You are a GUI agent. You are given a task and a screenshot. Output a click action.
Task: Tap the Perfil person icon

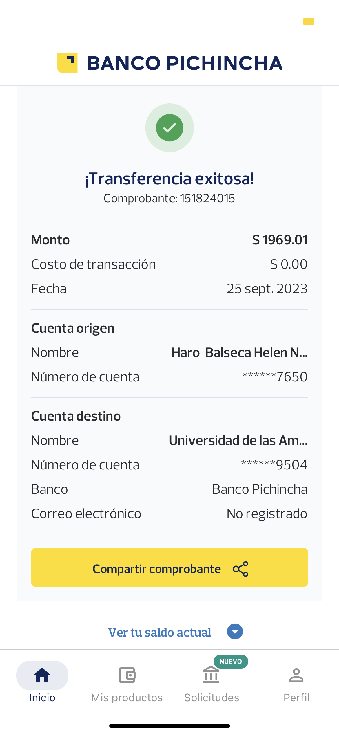296,675
